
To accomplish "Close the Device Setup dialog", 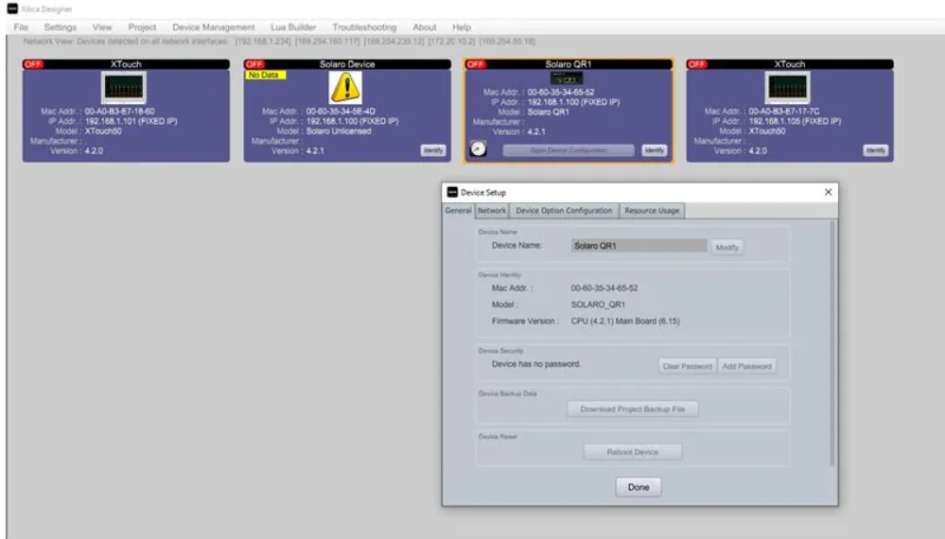I will 828,192.
